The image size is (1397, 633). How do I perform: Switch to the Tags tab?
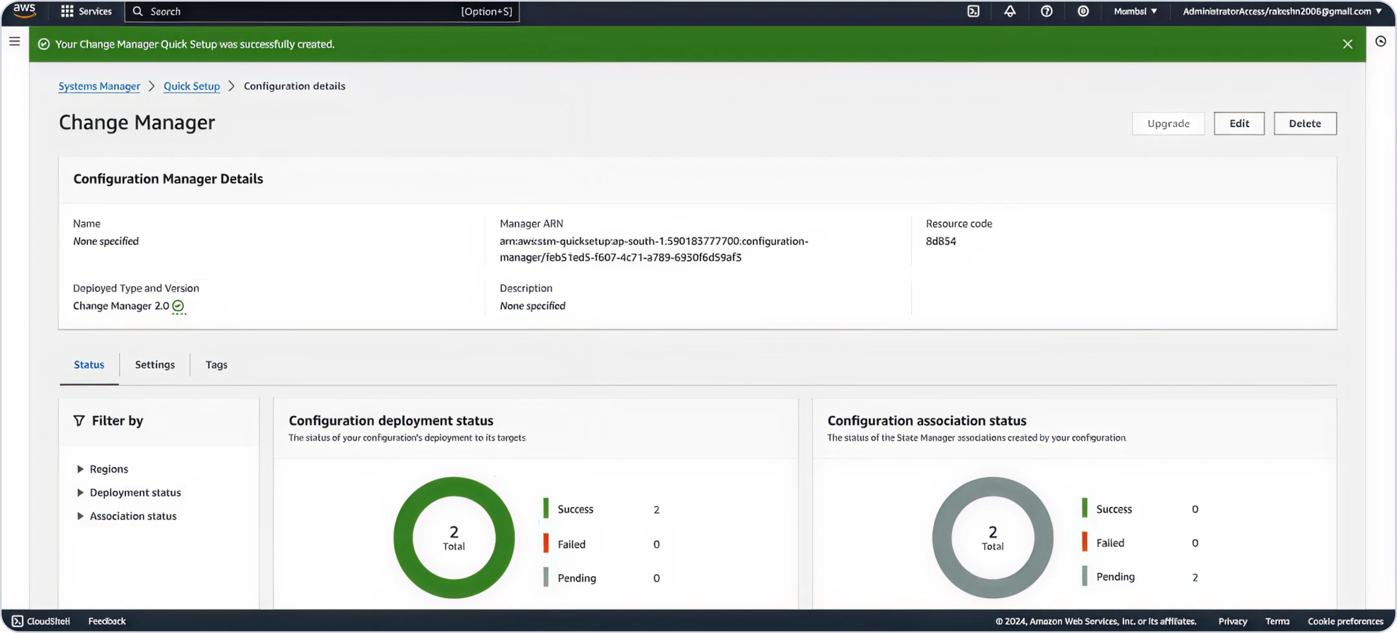(216, 365)
